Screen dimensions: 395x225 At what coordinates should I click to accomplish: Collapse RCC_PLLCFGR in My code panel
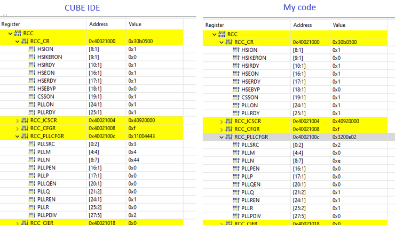coord(222,138)
